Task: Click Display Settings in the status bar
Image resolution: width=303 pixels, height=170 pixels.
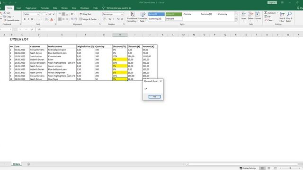Action: [x=248, y=168]
